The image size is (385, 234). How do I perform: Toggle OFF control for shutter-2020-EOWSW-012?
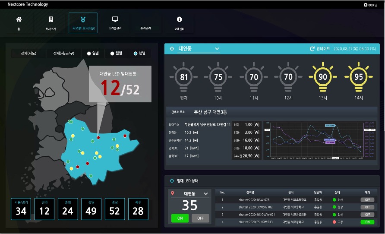tap(367, 207)
